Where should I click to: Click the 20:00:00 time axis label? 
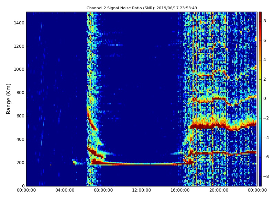(x=219, y=190)
